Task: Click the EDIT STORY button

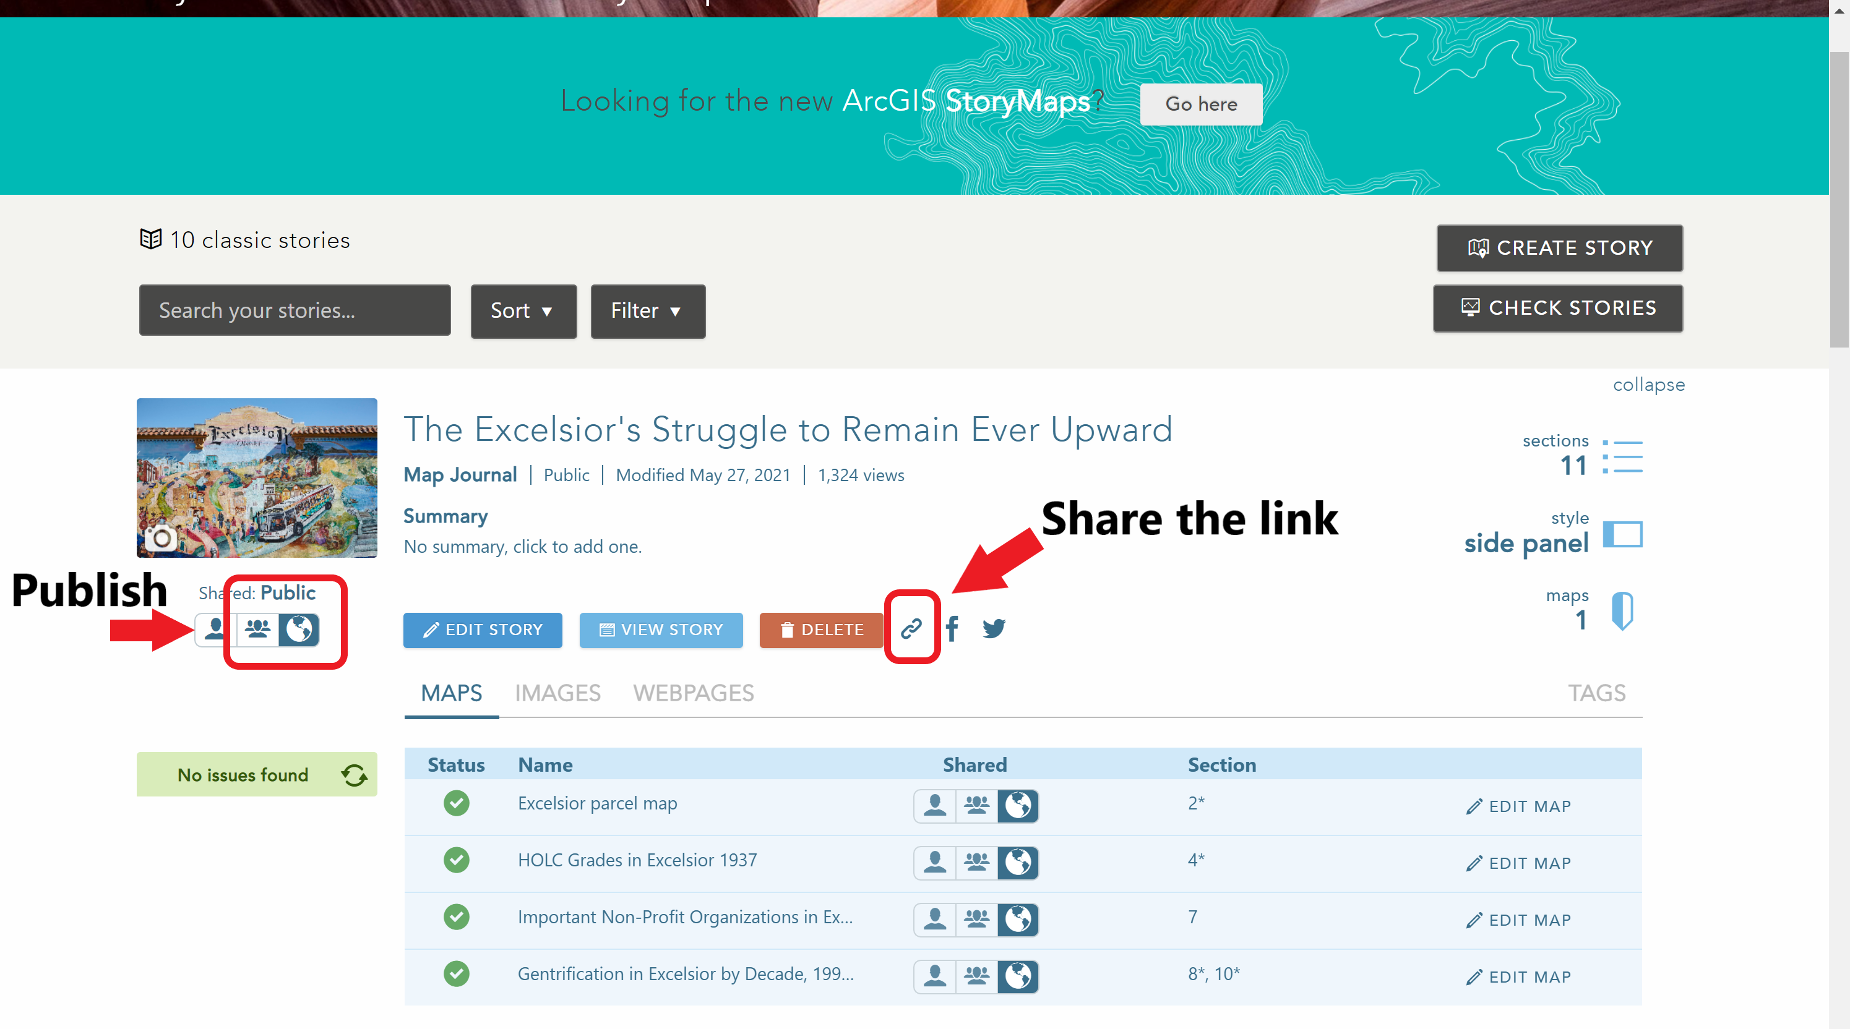Action: click(x=483, y=630)
